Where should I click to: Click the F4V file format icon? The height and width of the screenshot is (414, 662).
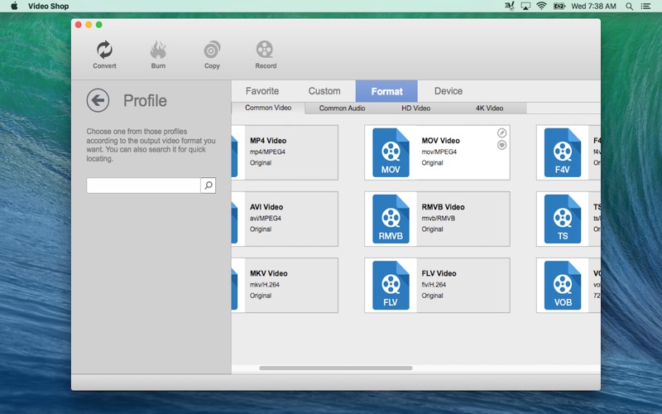(563, 152)
